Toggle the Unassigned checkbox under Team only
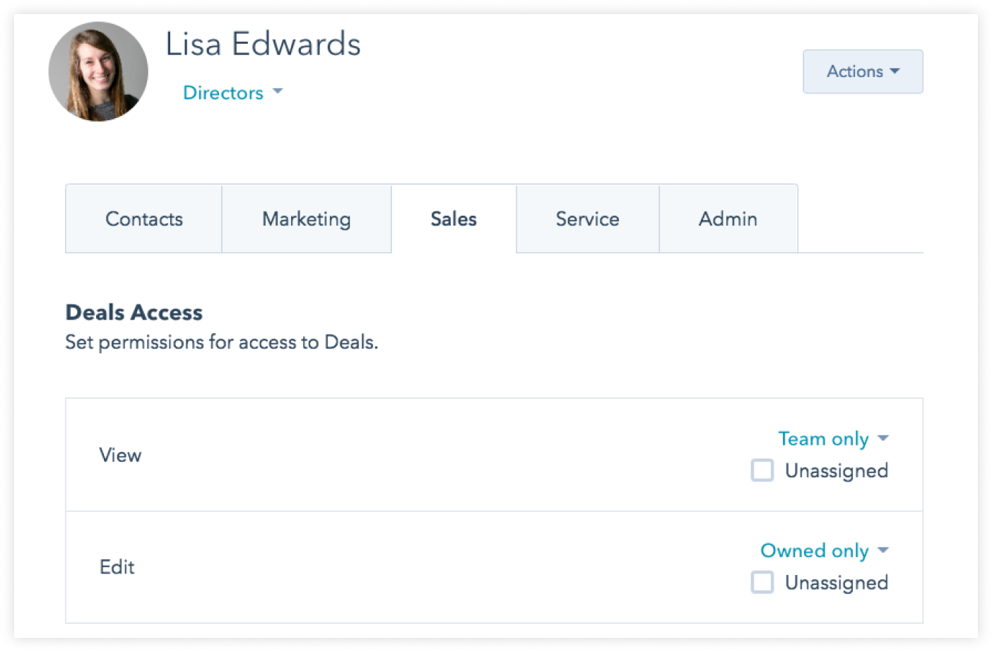The height and width of the screenshot is (652, 992). tap(762, 470)
